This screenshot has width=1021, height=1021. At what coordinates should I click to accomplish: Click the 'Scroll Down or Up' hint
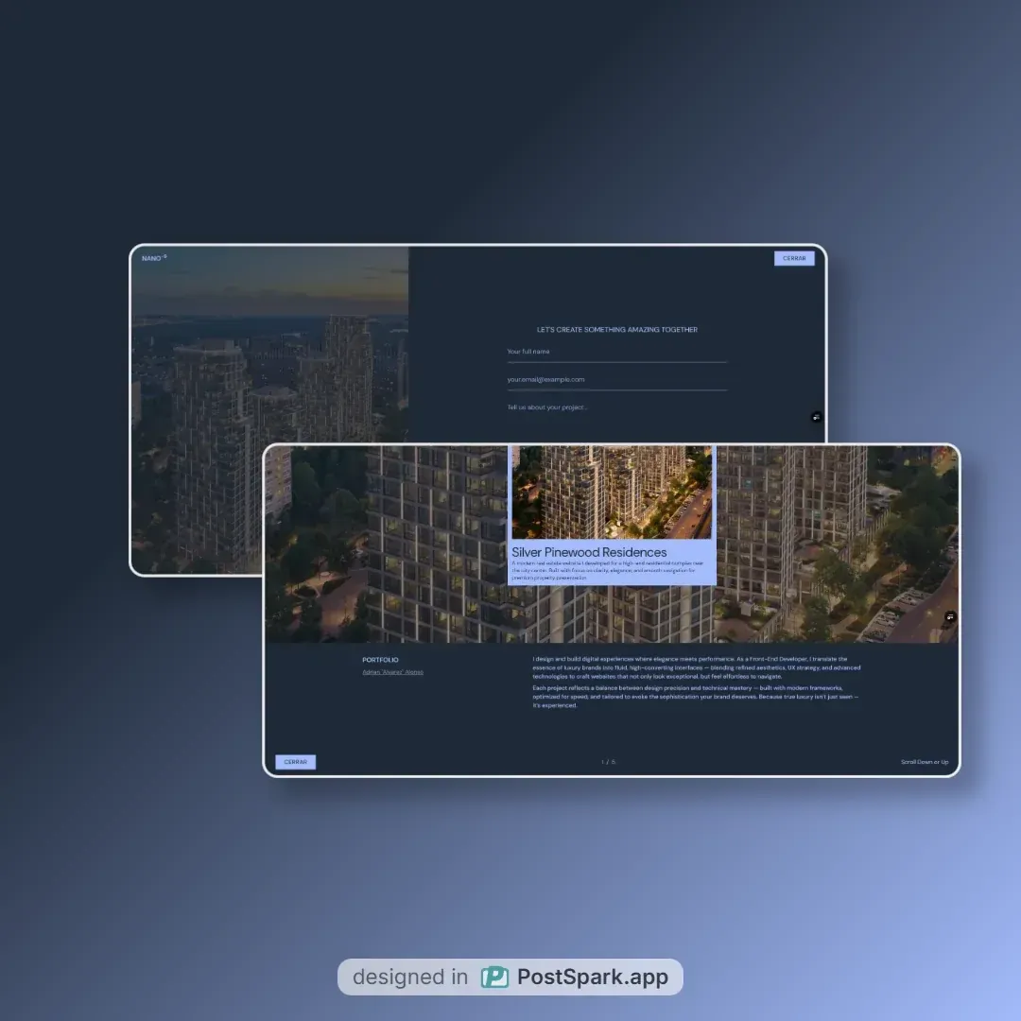[x=924, y=762]
